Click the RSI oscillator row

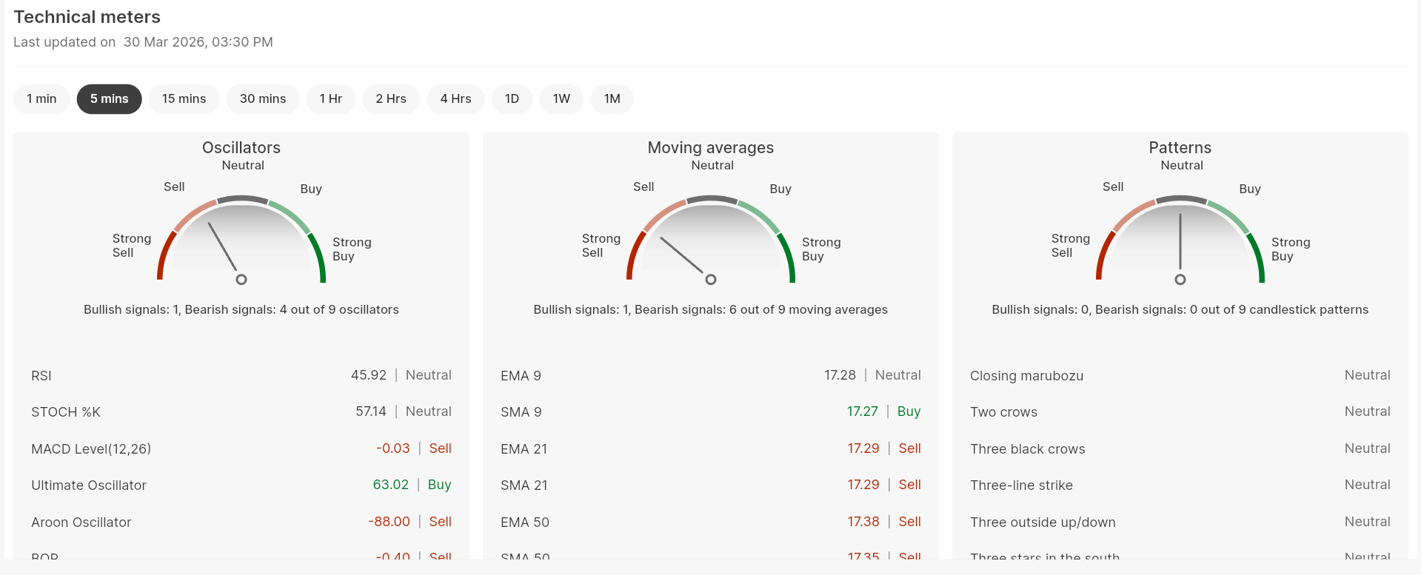tap(241, 375)
